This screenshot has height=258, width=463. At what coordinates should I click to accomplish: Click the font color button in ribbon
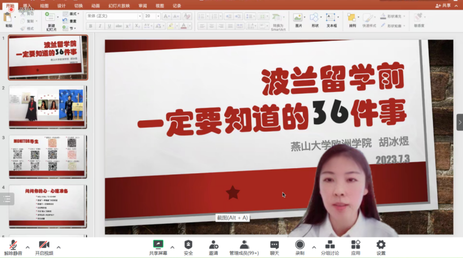pos(185,26)
